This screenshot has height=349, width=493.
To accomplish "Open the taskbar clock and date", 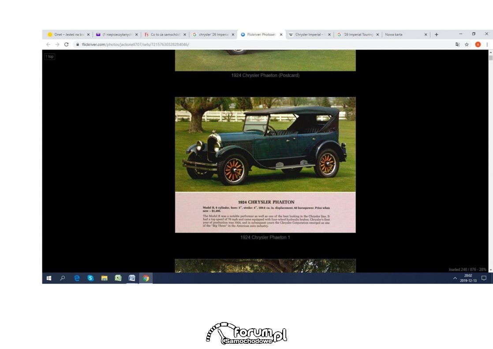I will point(468,278).
